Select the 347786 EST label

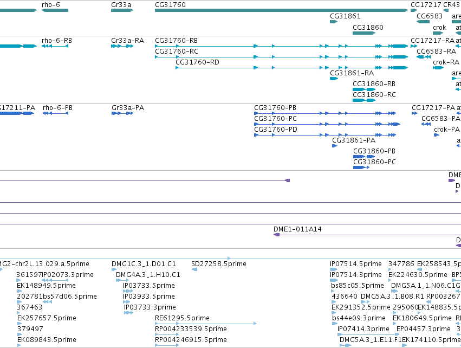[401, 264]
